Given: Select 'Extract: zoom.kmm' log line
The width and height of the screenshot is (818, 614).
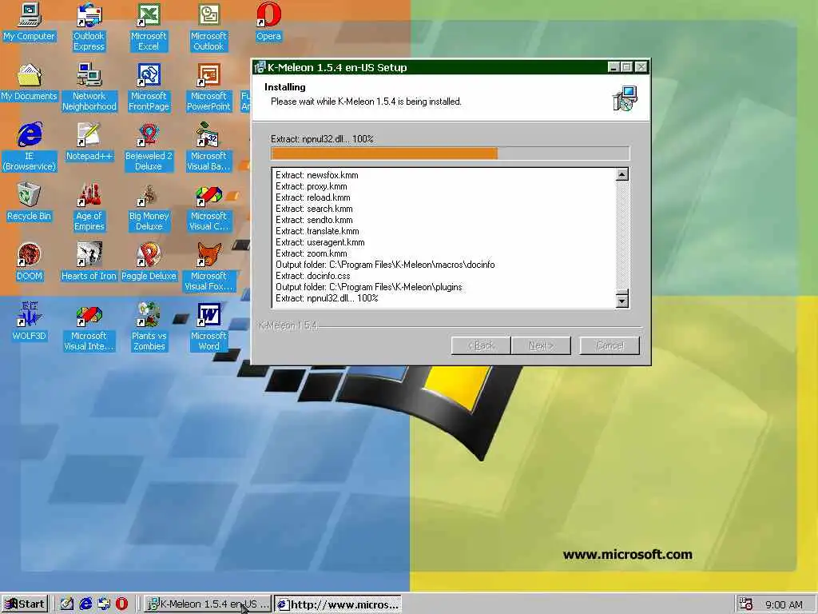Looking at the screenshot, I should (311, 253).
